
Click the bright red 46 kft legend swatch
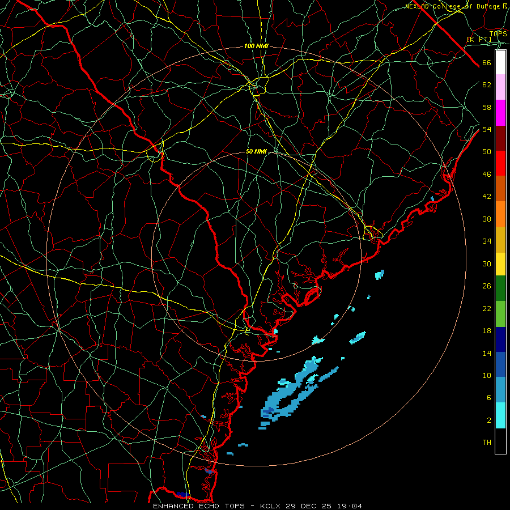(500, 163)
